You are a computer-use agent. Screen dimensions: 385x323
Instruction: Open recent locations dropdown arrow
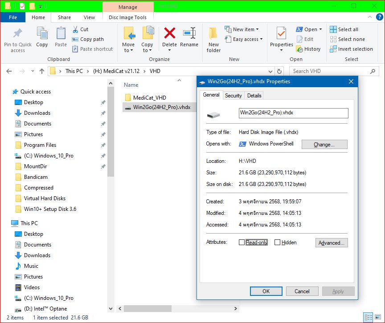coord(33,71)
